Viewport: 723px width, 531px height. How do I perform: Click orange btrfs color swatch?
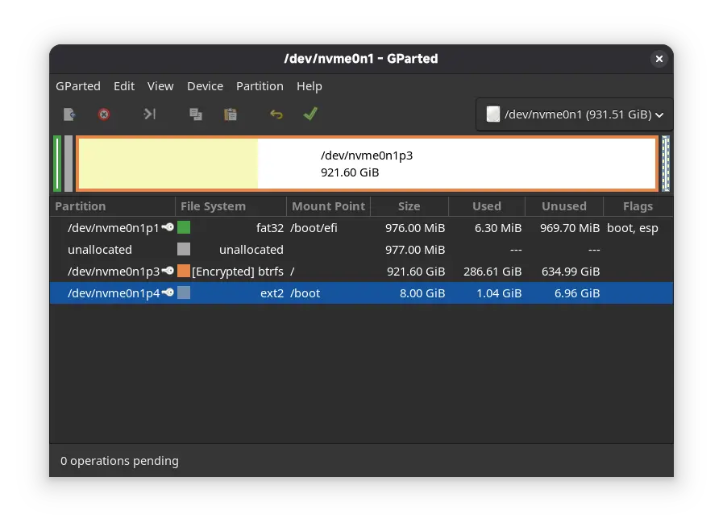(x=184, y=271)
